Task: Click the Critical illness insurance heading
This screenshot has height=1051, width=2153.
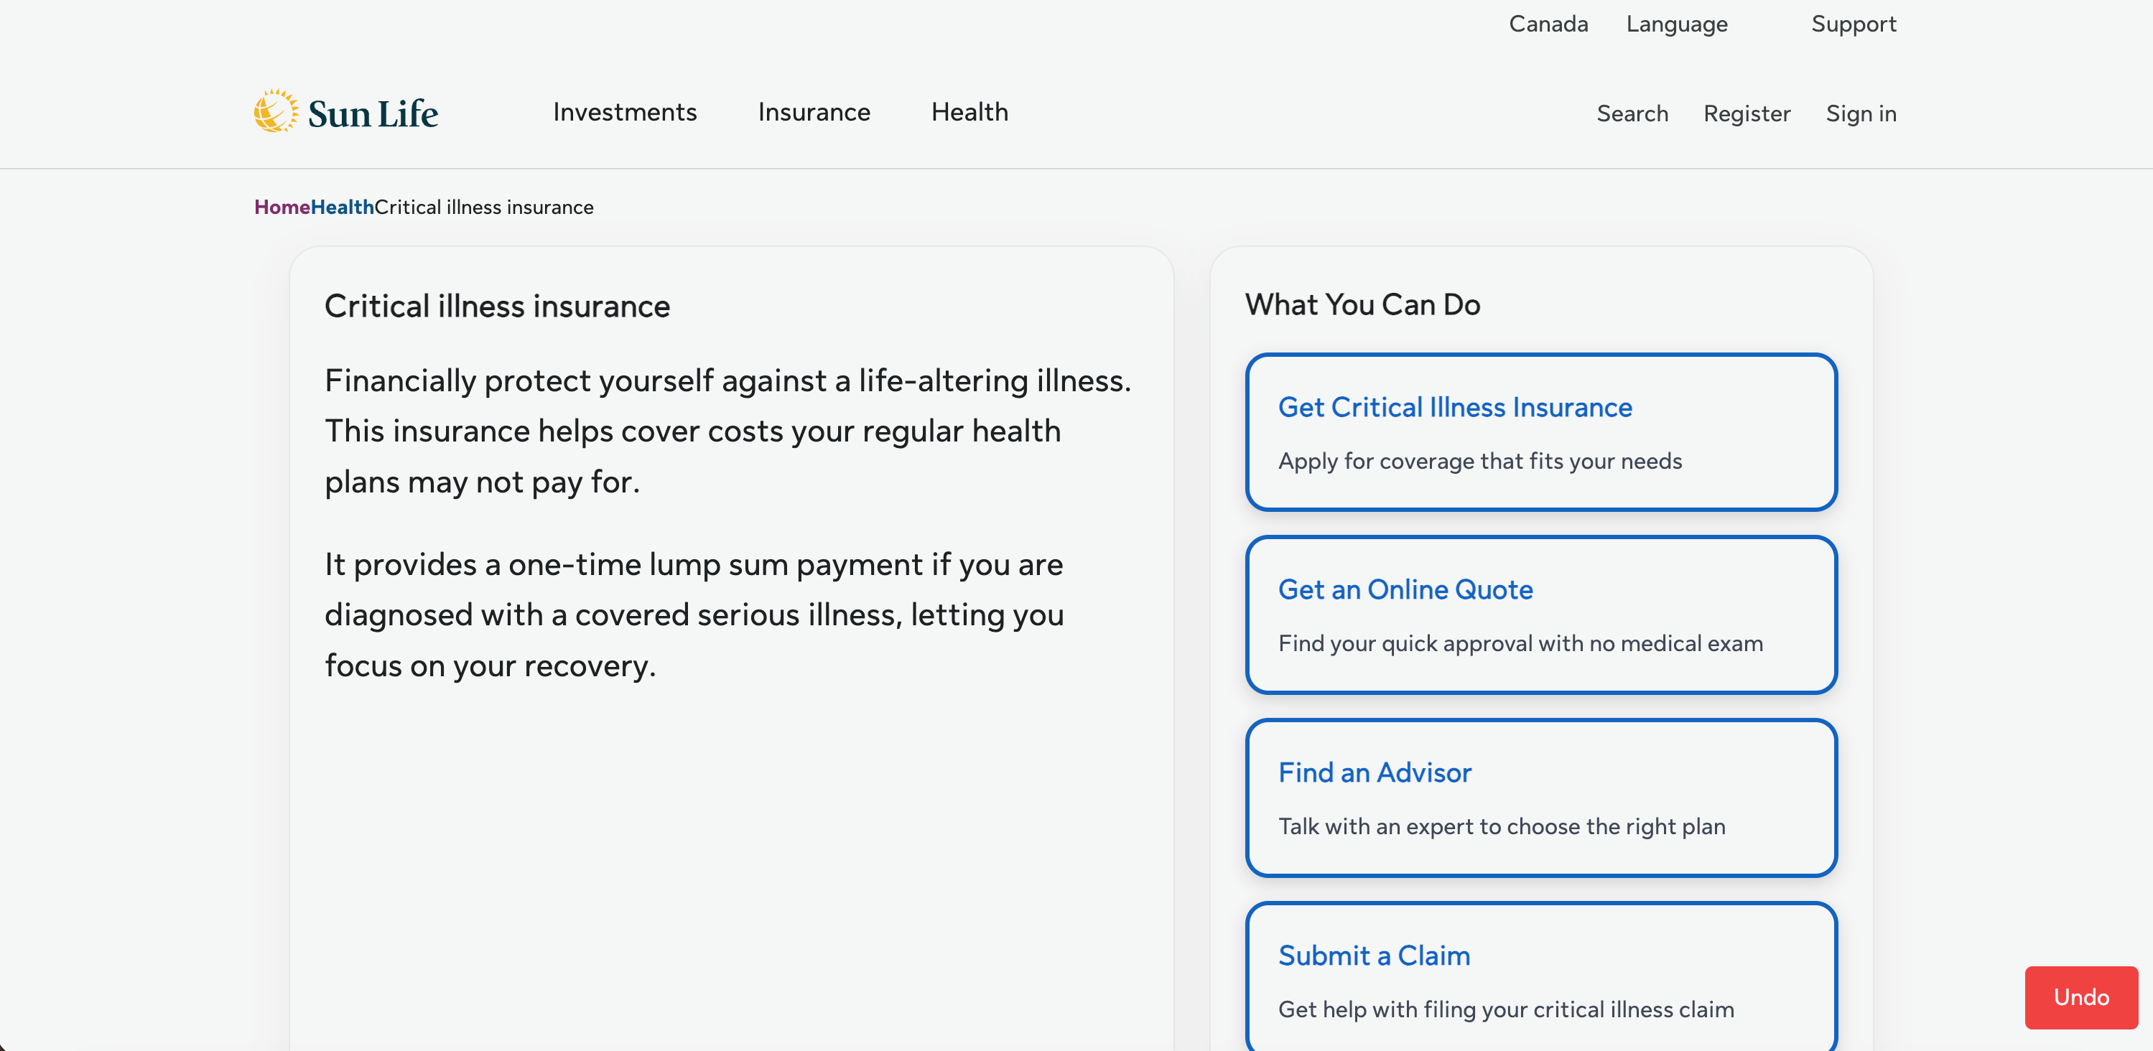Action: click(496, 306)
